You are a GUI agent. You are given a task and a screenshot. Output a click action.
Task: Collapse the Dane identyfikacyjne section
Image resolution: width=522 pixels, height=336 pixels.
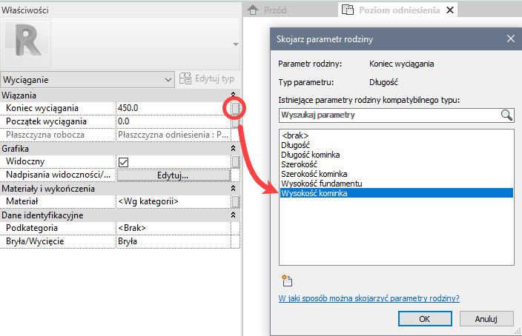[234, 215]
